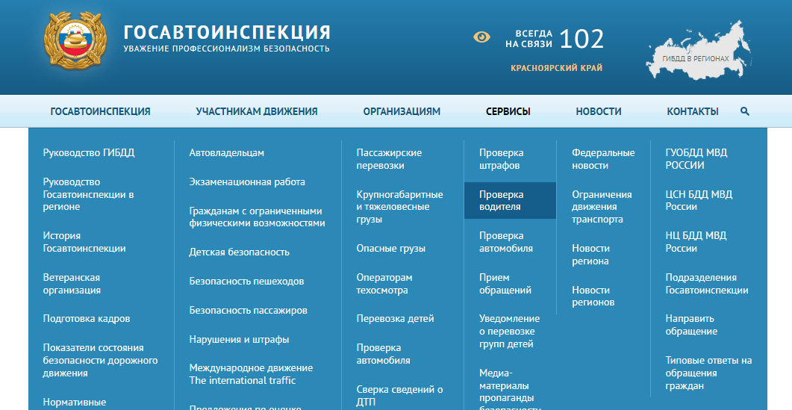
Task: Click the ГОСАВТОИНСПЕКЦИЯ site title
Action: (x=227, y=32)
